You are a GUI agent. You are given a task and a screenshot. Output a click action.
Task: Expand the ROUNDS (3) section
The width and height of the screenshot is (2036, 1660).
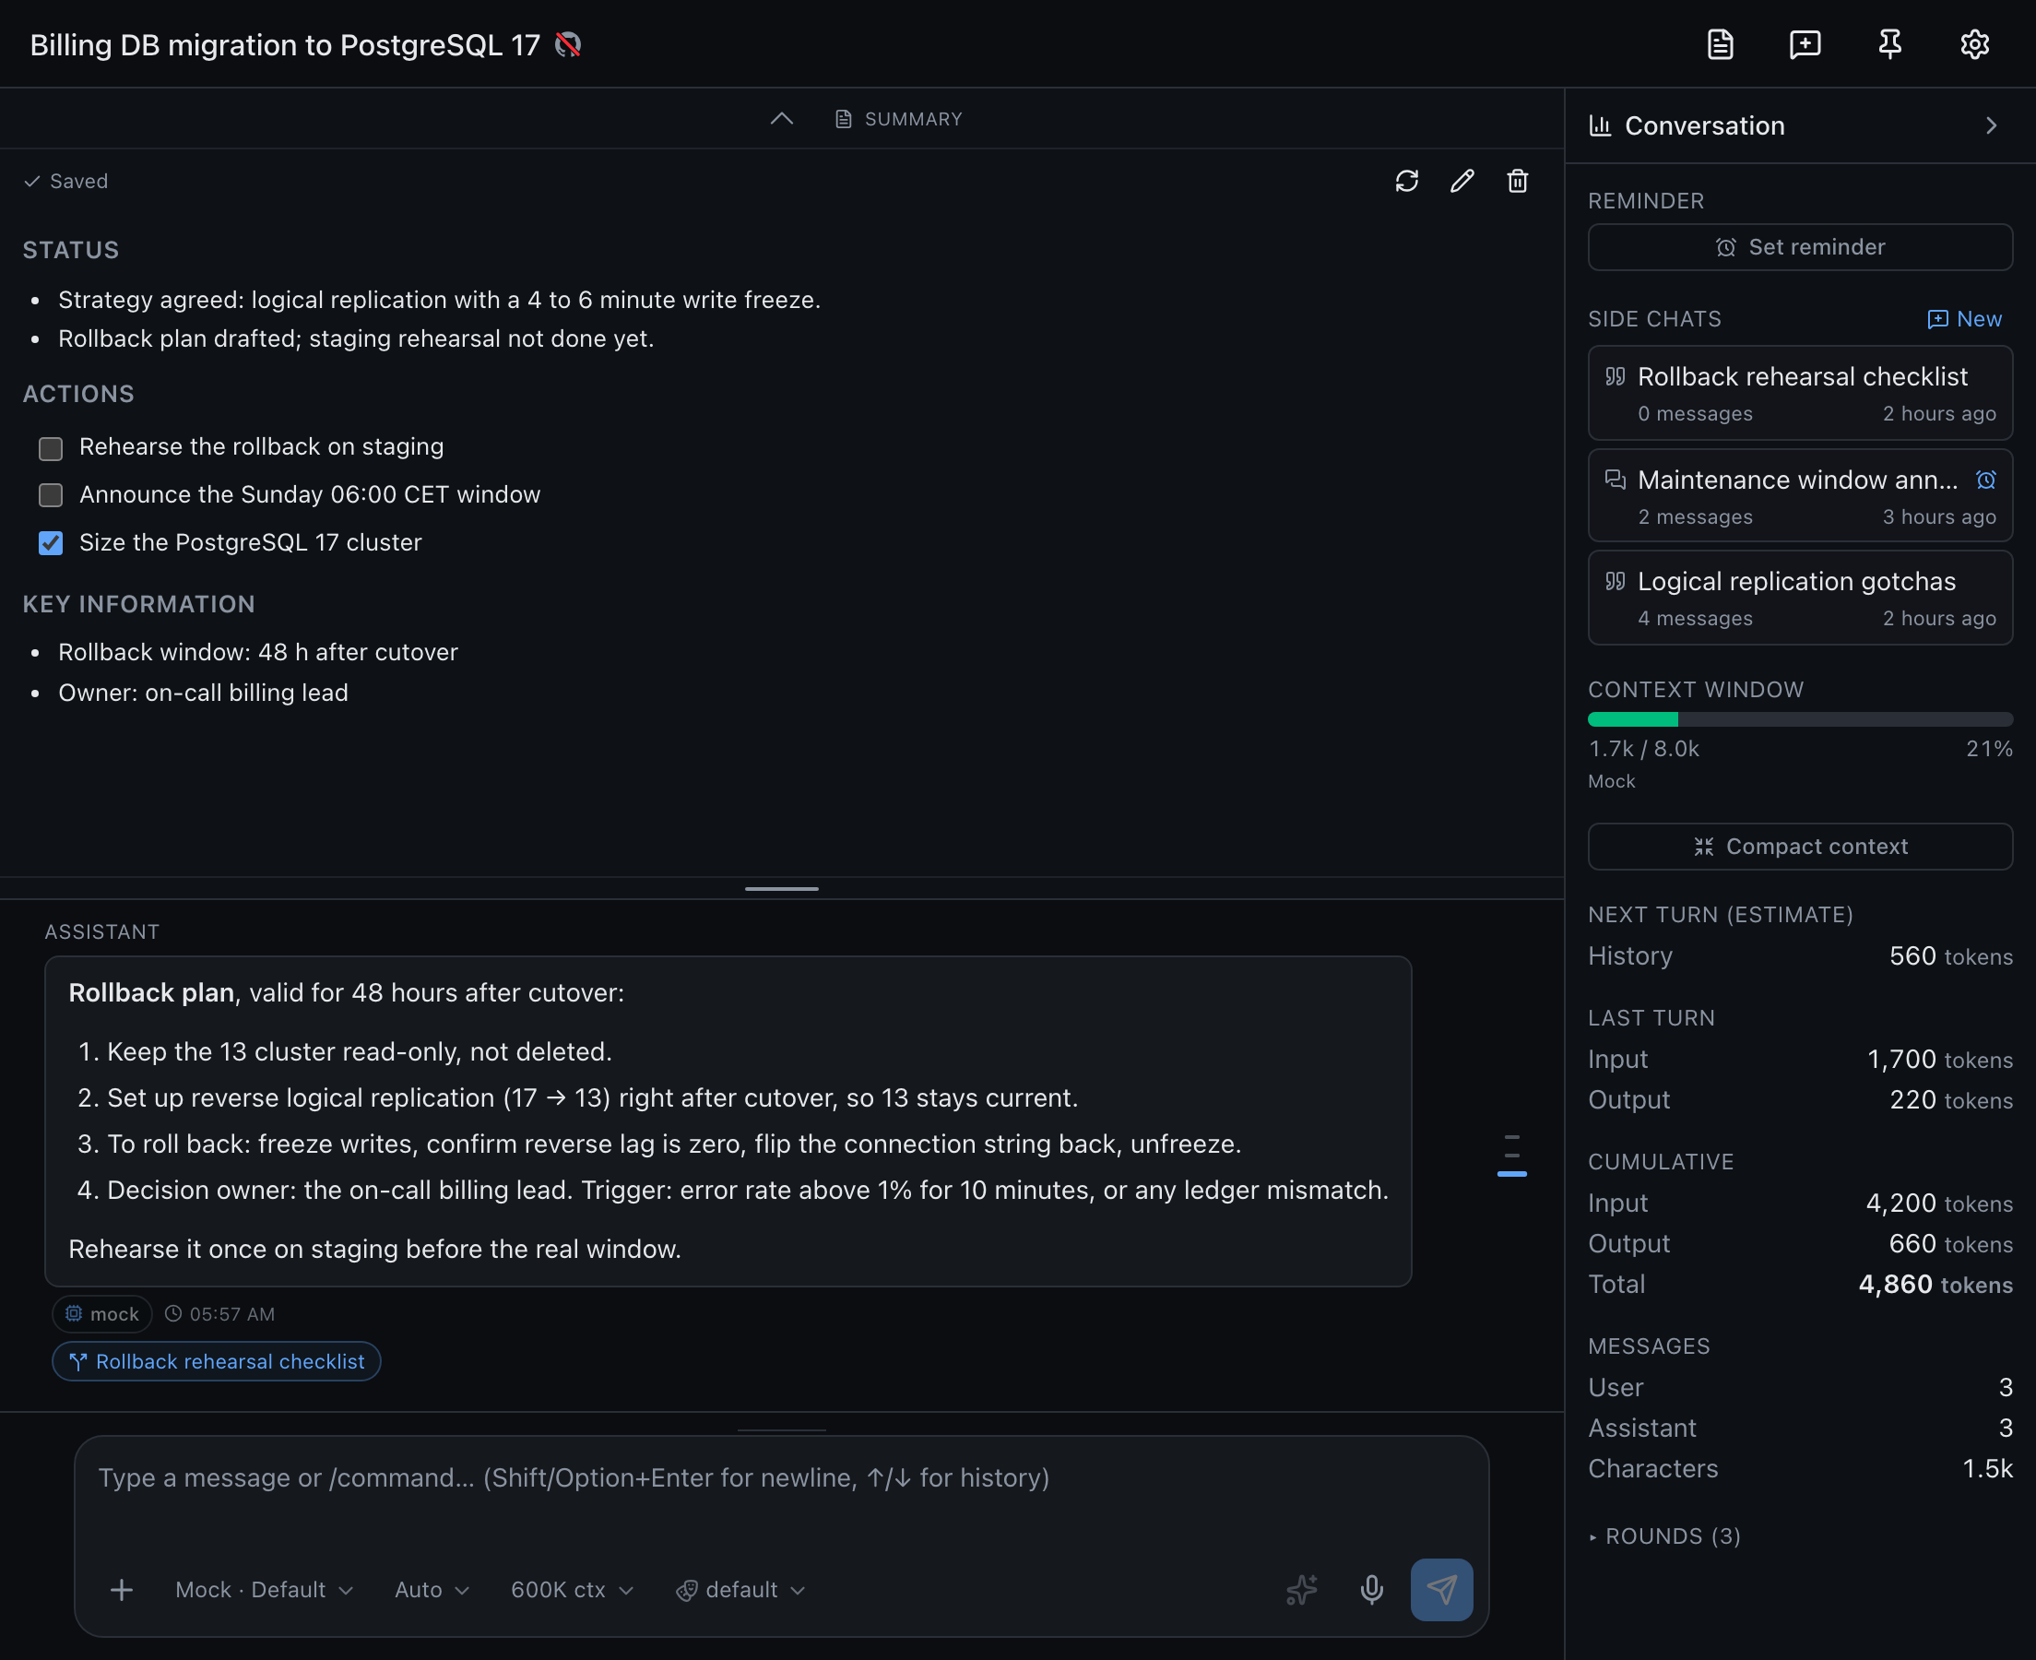(1664, 1535)
